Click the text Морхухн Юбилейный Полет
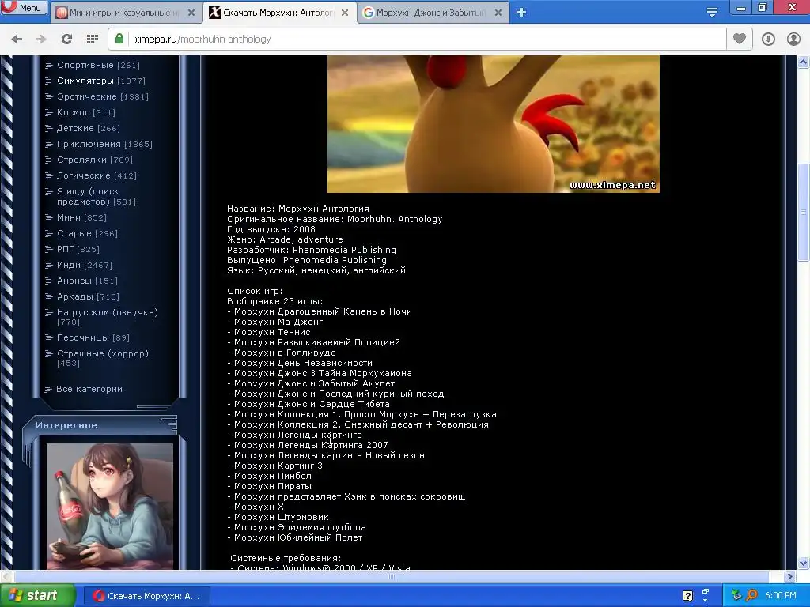Screen dimensions: 810x607 298,537
